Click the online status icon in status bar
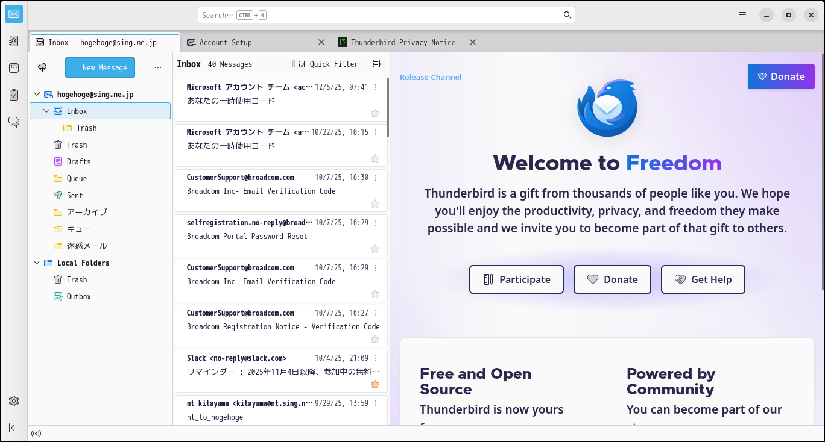825x442 pixels. click(36, 434)
